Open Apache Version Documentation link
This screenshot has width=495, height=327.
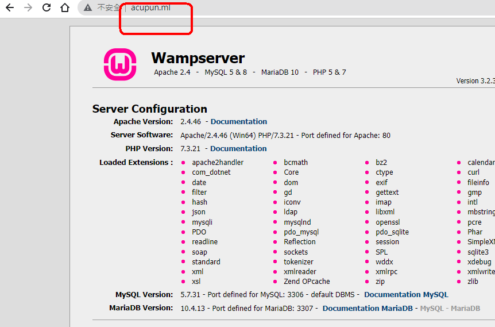pyautogui.click(x=239, y=122)
